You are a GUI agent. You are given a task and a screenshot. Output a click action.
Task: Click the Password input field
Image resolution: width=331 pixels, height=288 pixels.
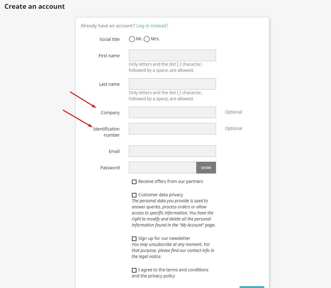(x=162, y=167)
